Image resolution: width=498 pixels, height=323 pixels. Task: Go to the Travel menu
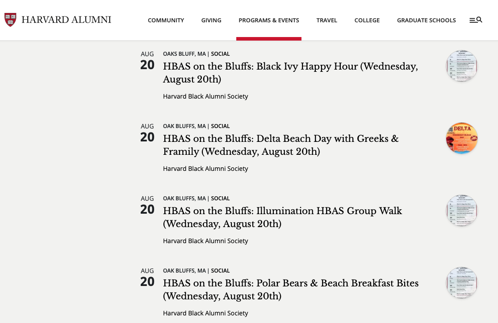[x=327, y=20]
